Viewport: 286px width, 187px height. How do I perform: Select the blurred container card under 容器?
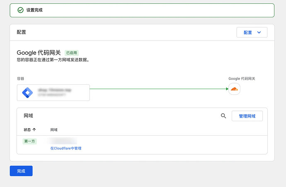[x=53, y=92]
